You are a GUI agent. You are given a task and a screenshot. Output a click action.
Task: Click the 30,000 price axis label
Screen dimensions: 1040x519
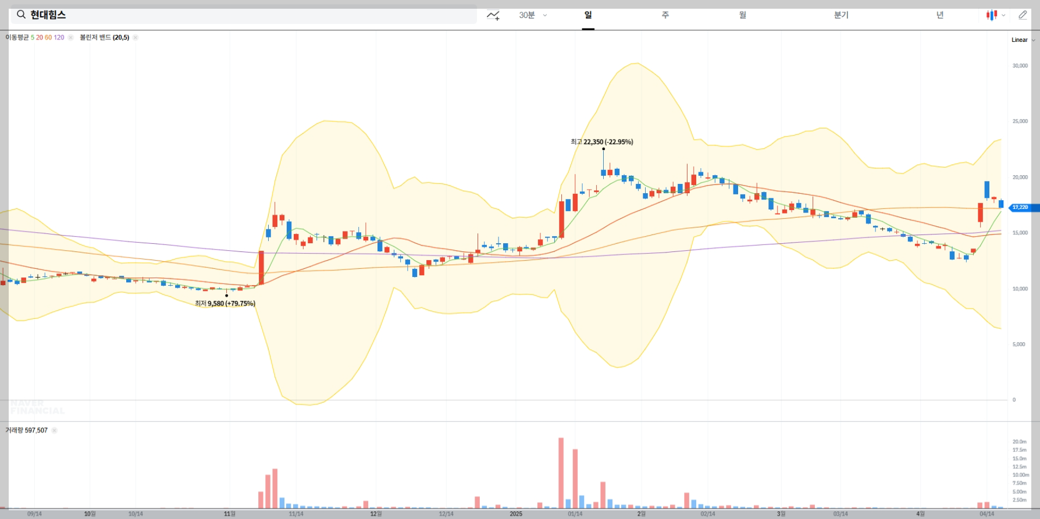click(1020, 66)
